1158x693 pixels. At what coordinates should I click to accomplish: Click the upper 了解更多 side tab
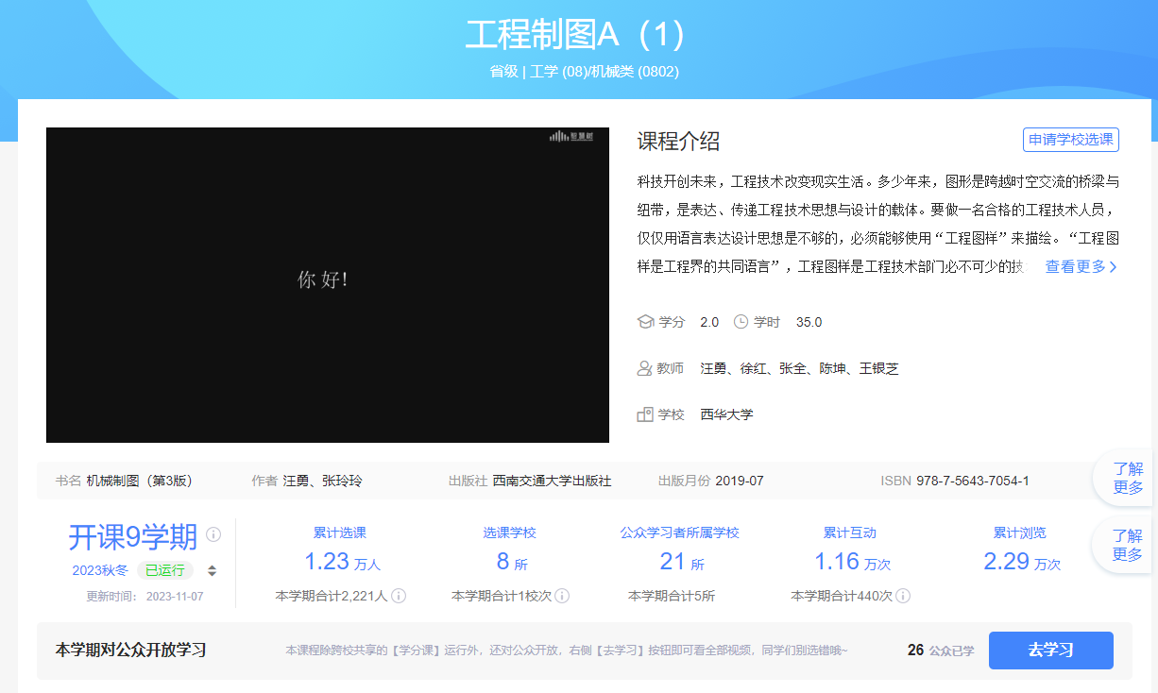1127,478
